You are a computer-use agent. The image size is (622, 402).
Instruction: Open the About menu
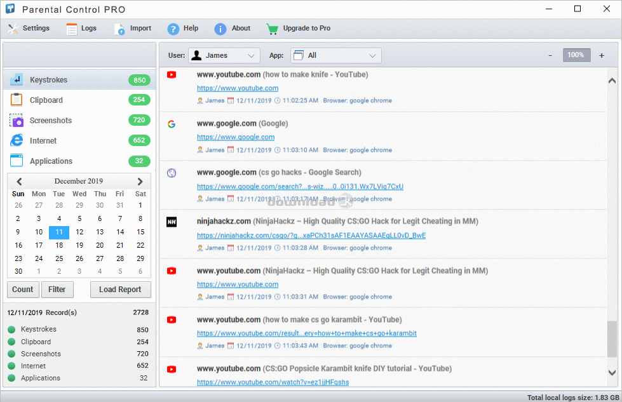tap(233, 29)
